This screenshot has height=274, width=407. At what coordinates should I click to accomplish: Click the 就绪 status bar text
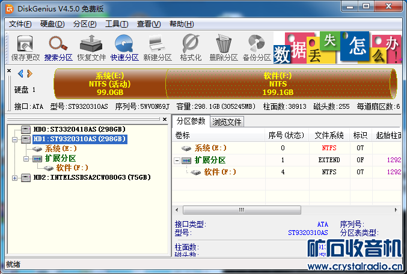click(13, 264)
